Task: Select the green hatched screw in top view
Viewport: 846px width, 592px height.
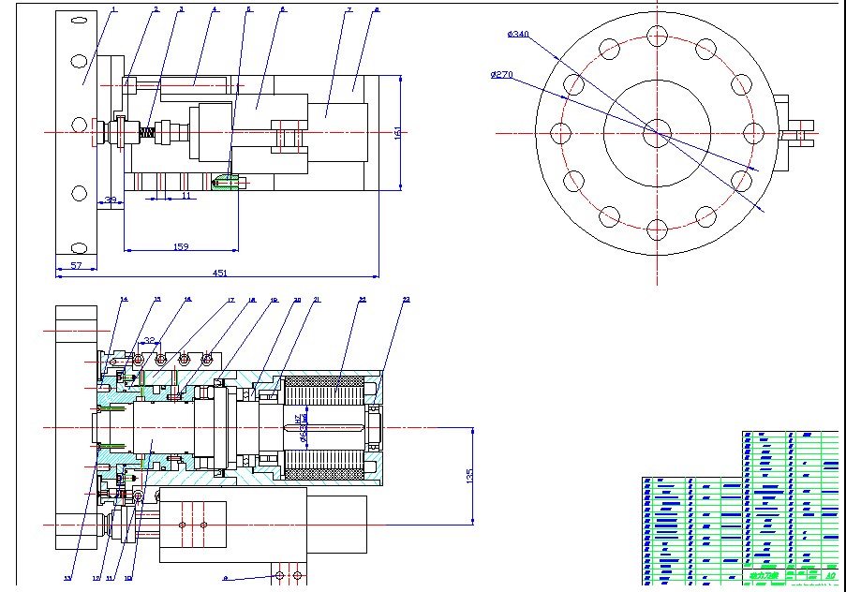Action: pyautogui.click(x=226, y=181)
